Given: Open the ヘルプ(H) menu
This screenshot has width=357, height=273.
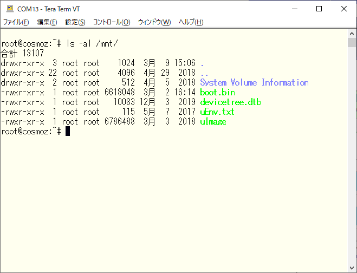Looking at the screenshot, I should click(191, 22).
